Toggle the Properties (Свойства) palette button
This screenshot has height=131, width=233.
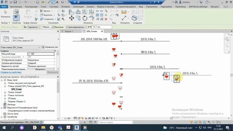[x=16, y=18]
